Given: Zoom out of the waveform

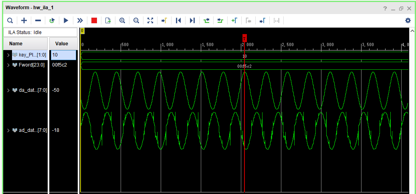Looking at the screenshot, I should point(136,20).
